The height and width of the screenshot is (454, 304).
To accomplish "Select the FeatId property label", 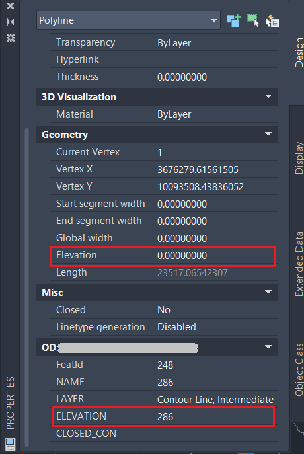I will click(69, 365).
